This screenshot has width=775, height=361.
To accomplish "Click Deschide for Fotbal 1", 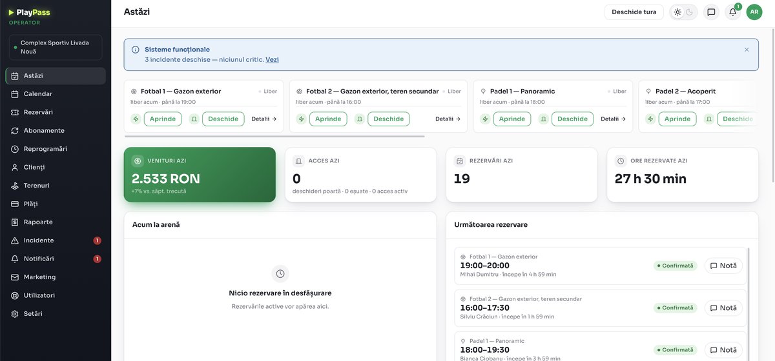I will 223,119.
